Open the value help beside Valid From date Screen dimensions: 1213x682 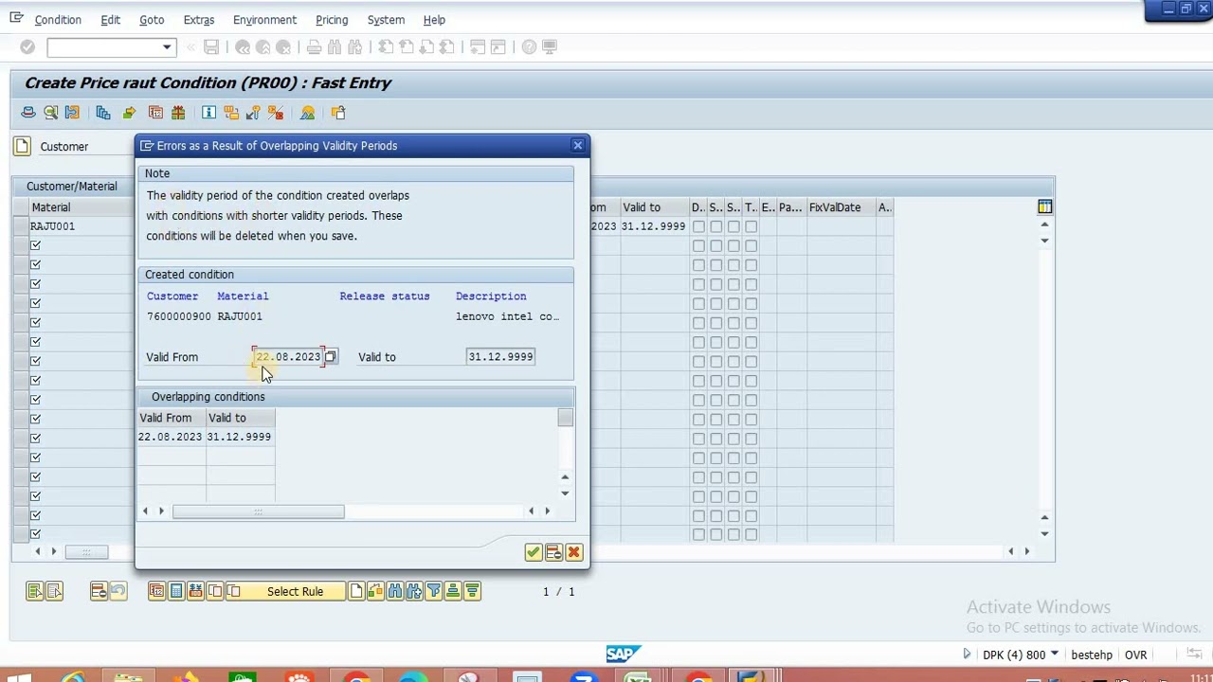tap(331, 357)
